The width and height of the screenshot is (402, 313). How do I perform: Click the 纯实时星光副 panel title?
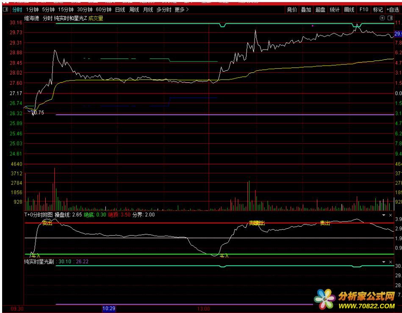coord(39,262)
